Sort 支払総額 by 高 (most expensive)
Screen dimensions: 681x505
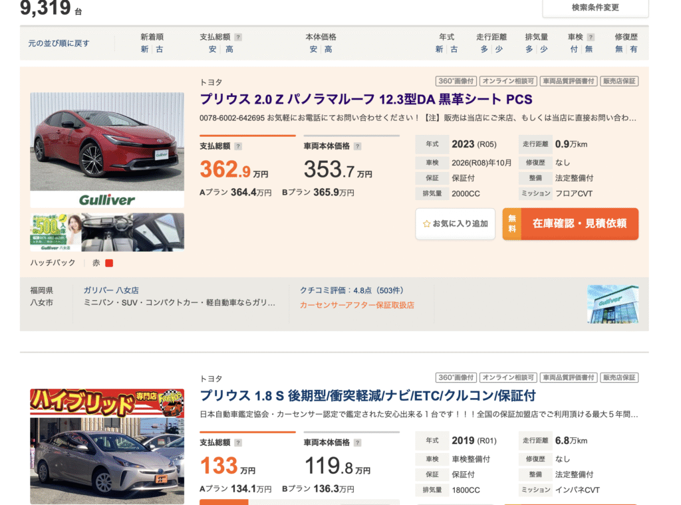tap(229, 49)
